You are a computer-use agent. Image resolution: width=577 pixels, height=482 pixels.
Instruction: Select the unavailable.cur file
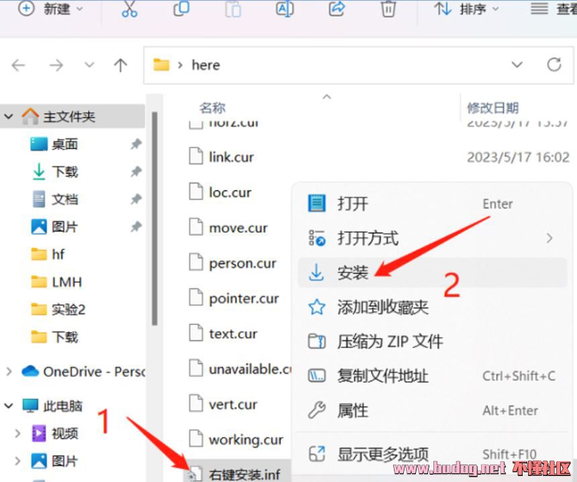coord(250,369)
